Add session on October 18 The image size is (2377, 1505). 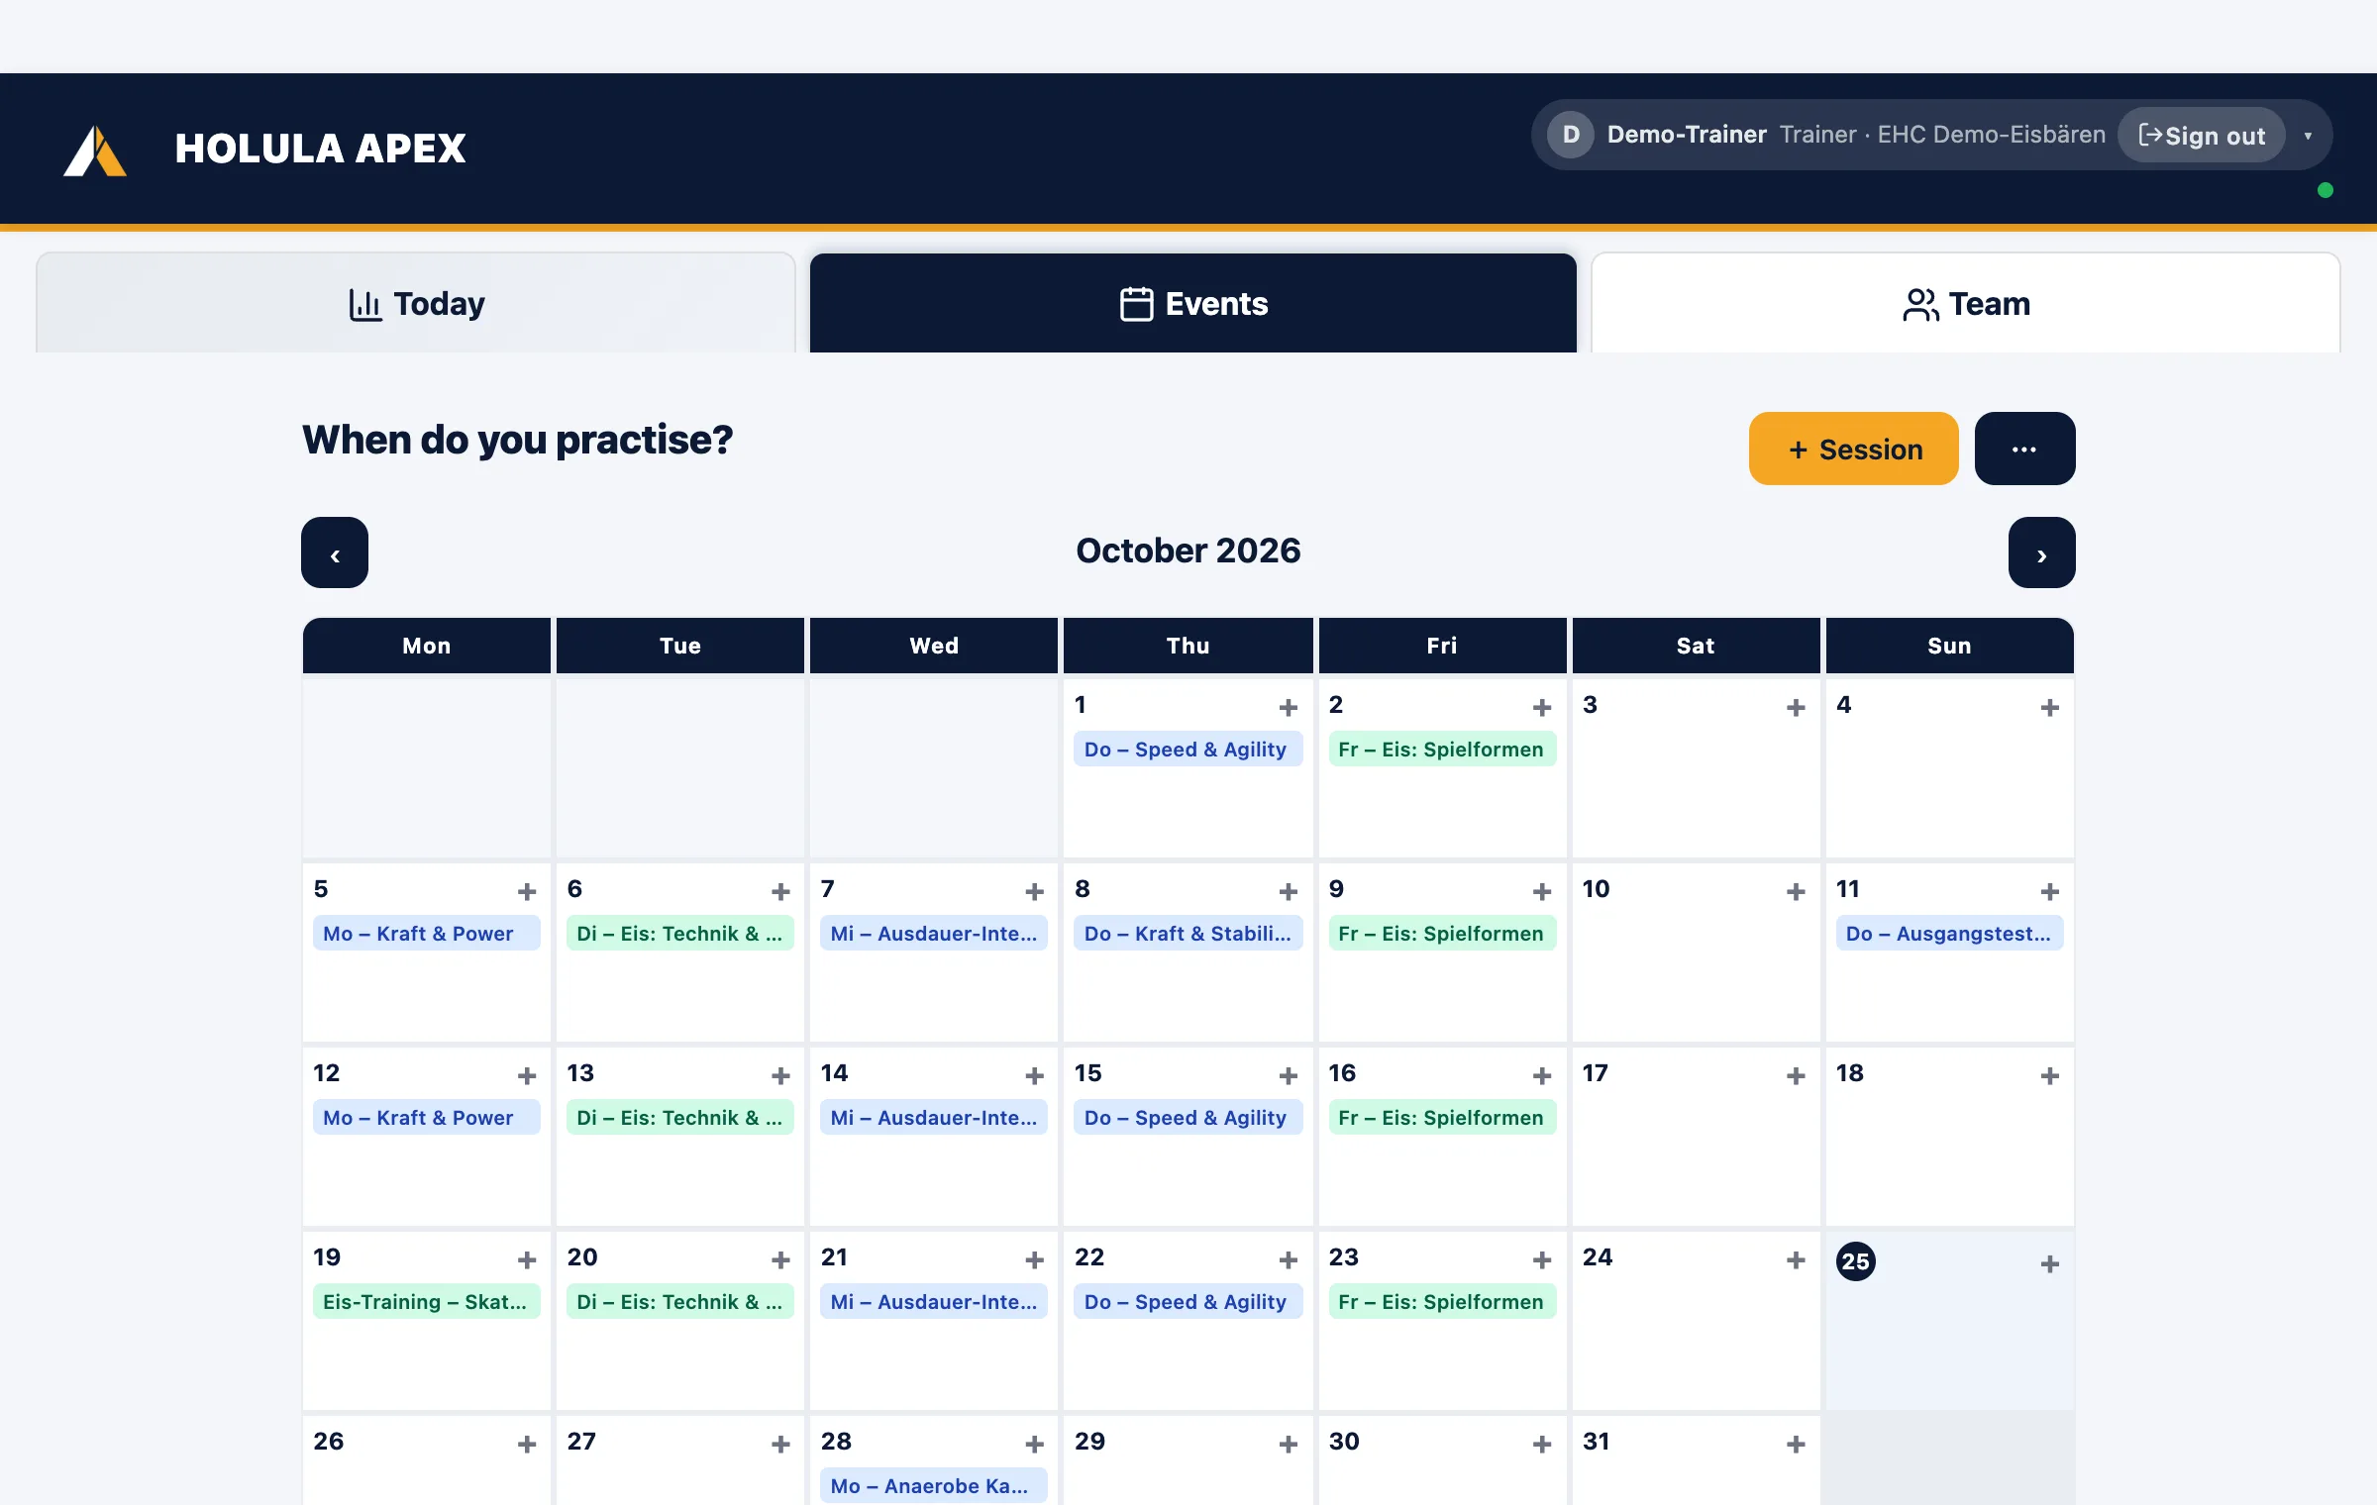[2050, 1075]
